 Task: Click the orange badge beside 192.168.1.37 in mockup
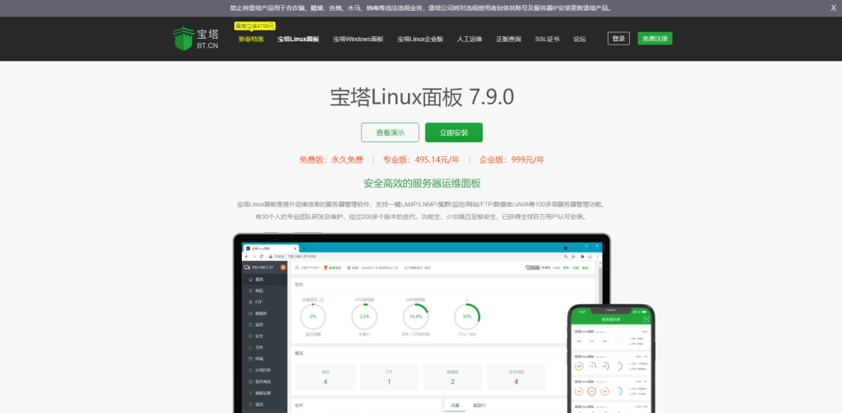tap(283, 267)
